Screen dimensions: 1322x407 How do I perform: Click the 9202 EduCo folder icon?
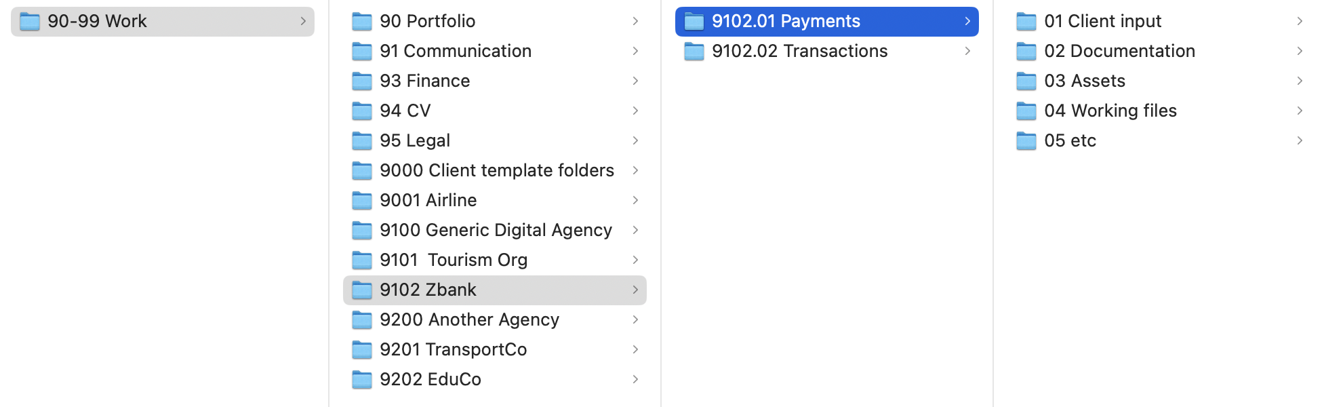coord(362,380)
